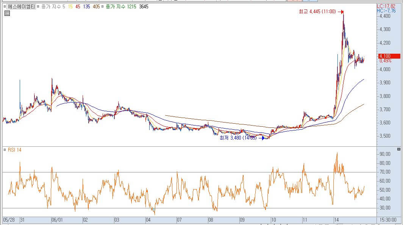
Task: Select the black 3645 moving average label
Action: pos(144,7)
